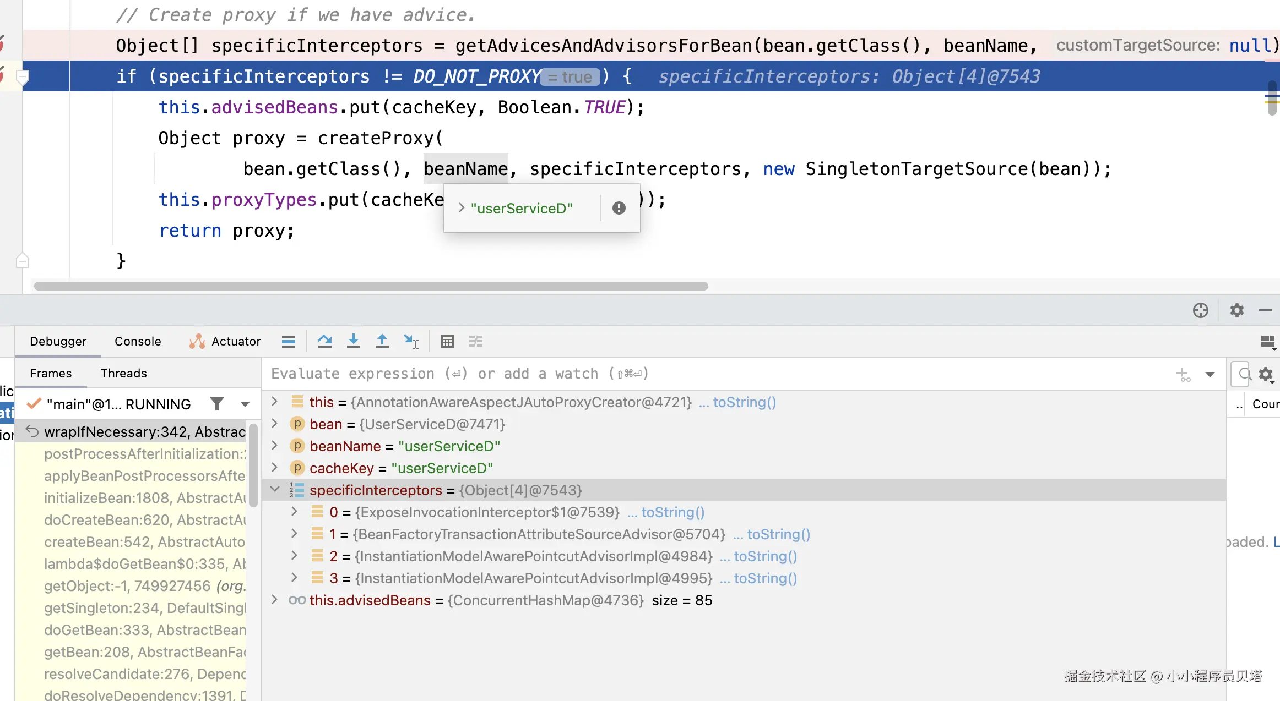
Task: Switch to the Threads tab
Action: (123, 373)
